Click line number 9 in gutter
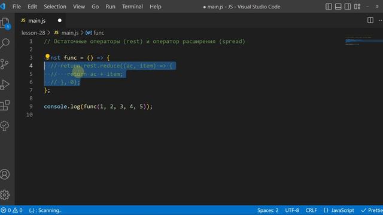 [31, 106]
